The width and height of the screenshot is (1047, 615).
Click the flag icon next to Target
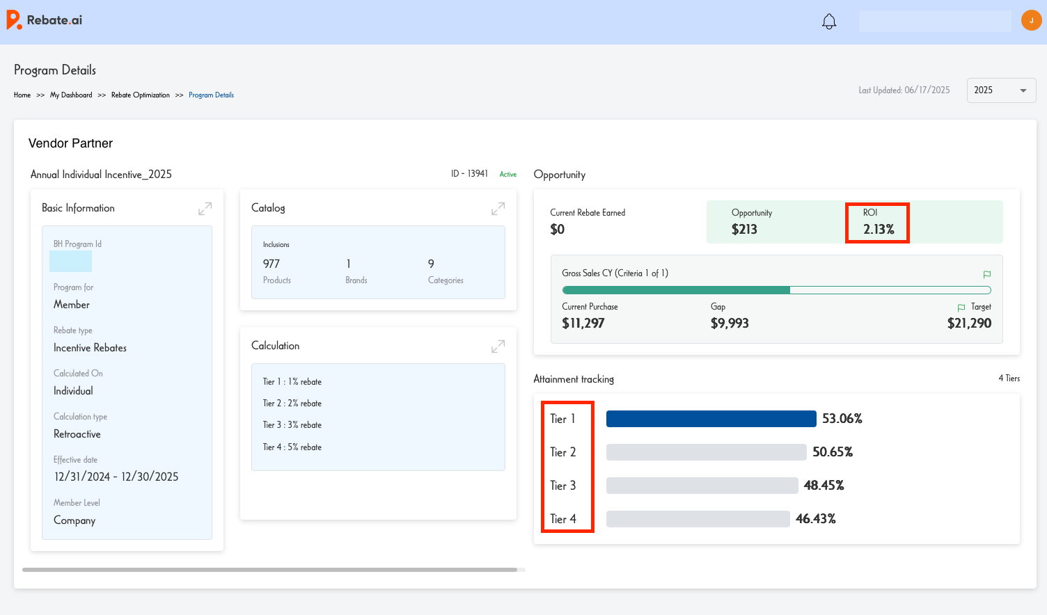[961, 307]
